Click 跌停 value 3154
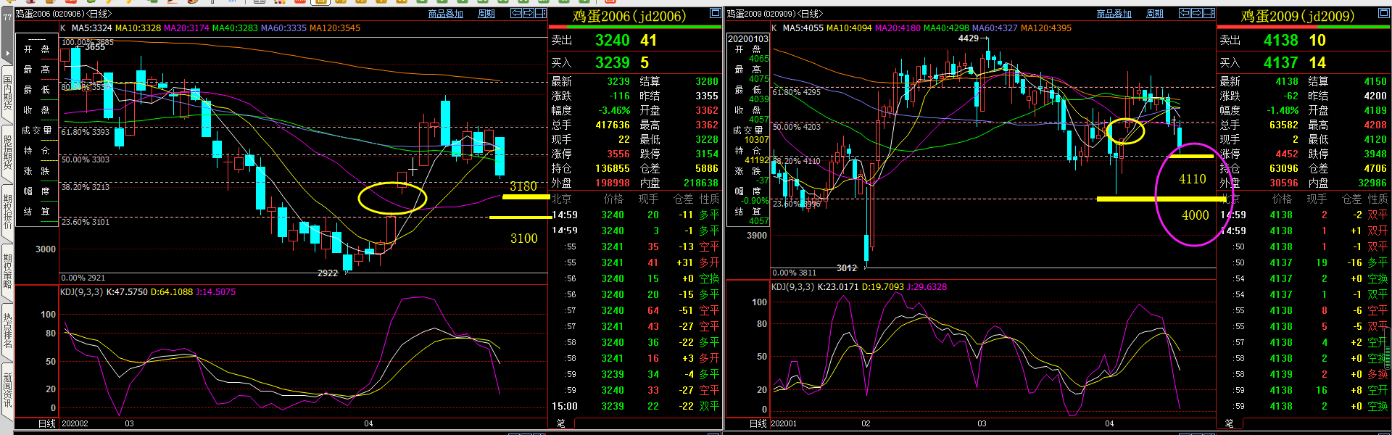This screenshot has height=435, width=1392. (x=707, y=154)
